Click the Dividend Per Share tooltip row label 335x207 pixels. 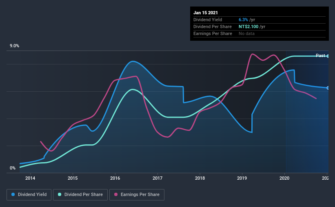click(212, 26)
